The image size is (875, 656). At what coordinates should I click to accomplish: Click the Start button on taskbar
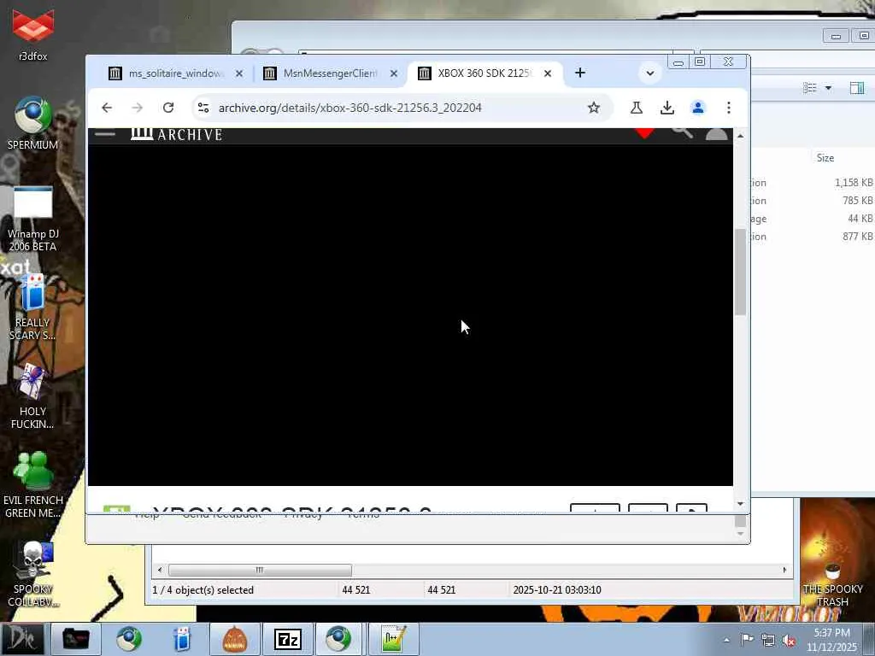pos(22,639)
